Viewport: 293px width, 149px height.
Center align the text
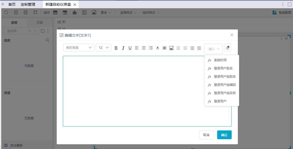[144, 48]
